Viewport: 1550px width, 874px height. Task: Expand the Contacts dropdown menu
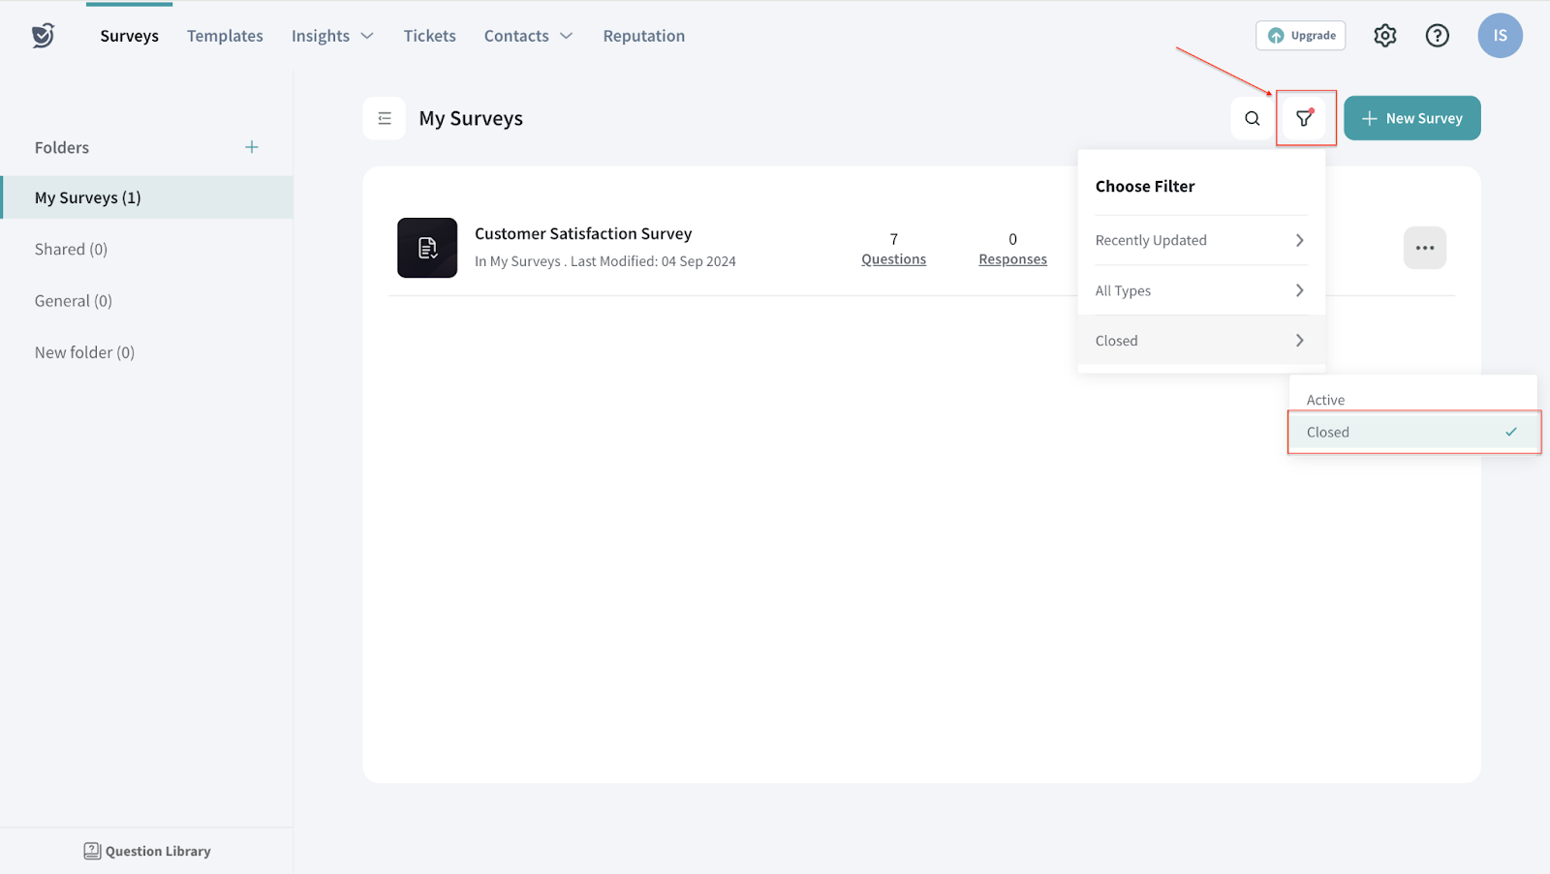tap(528, 36)
